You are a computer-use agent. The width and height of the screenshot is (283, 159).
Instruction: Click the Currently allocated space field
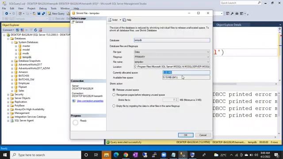click(x=186, y=72)
